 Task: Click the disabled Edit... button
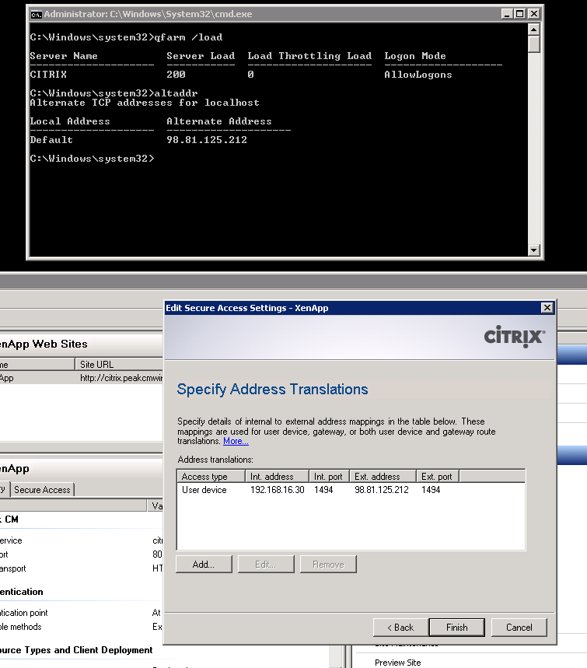[266, 565]
